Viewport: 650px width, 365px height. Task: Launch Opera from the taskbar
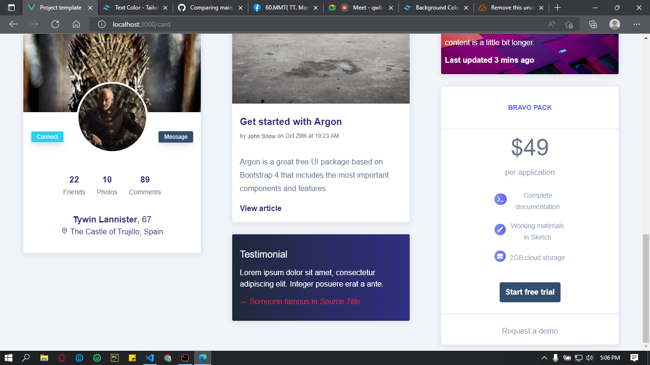62,358
